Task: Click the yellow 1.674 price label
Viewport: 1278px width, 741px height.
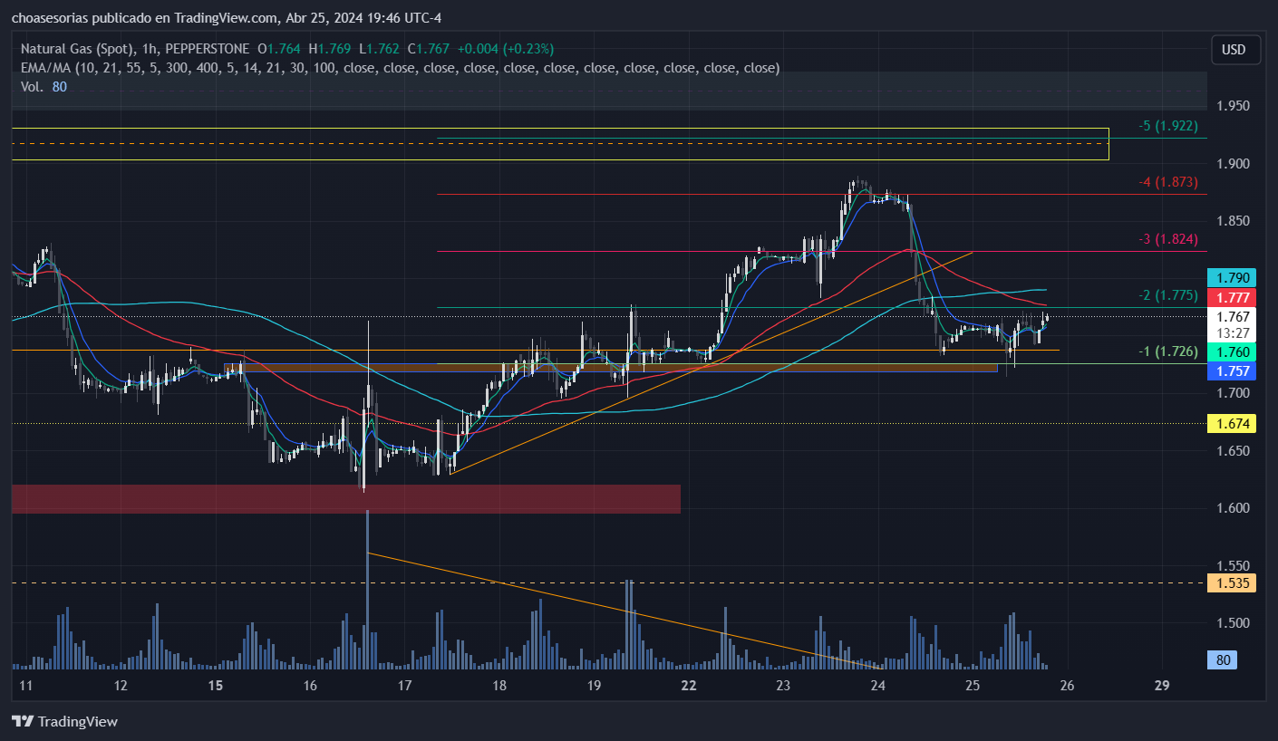Action: 1233,423
